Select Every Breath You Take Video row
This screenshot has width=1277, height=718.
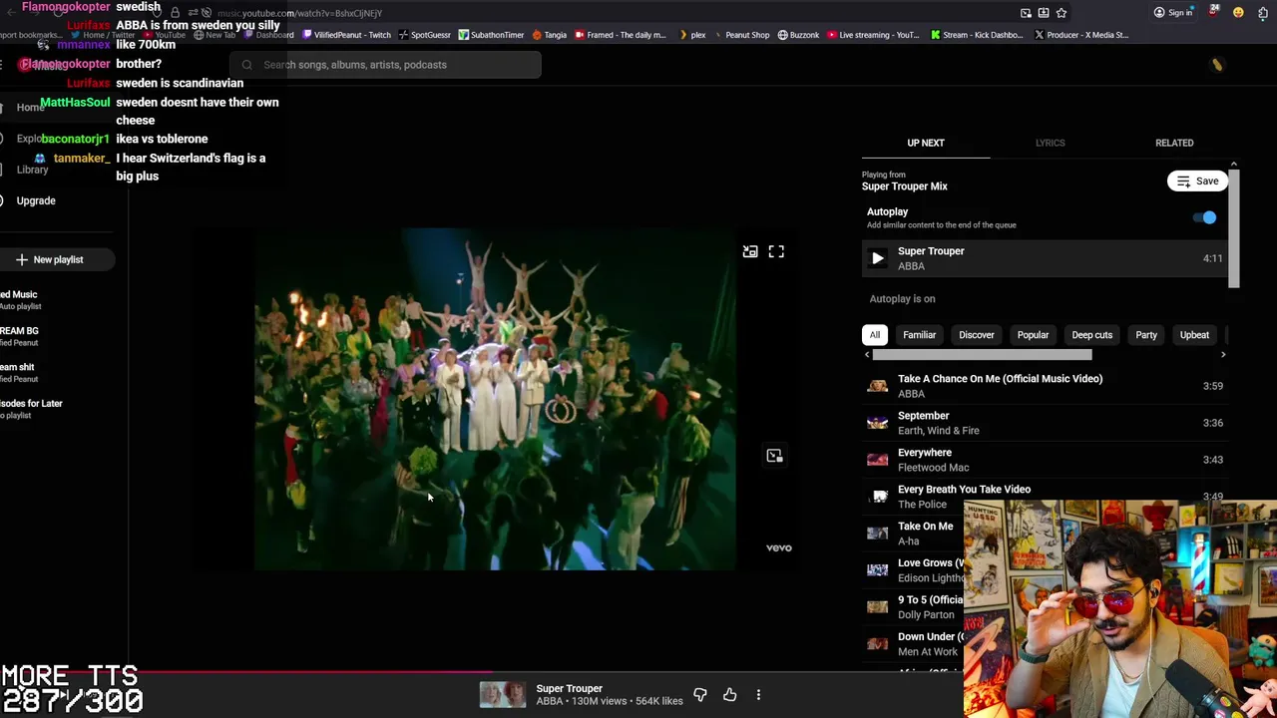point(1046,497)
